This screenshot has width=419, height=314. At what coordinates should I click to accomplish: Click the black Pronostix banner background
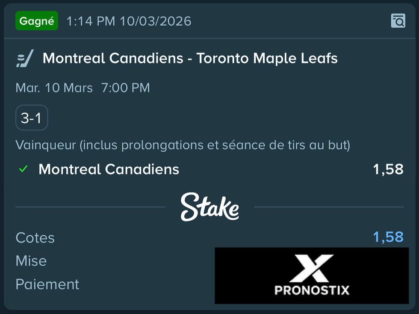[248, 274]
